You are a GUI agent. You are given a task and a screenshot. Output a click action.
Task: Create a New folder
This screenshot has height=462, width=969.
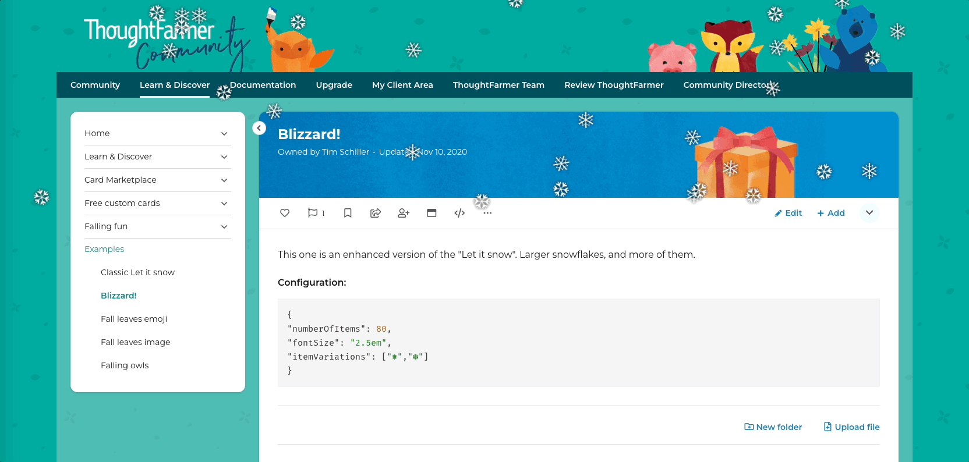pyautogui.click(x=773, y=427)
